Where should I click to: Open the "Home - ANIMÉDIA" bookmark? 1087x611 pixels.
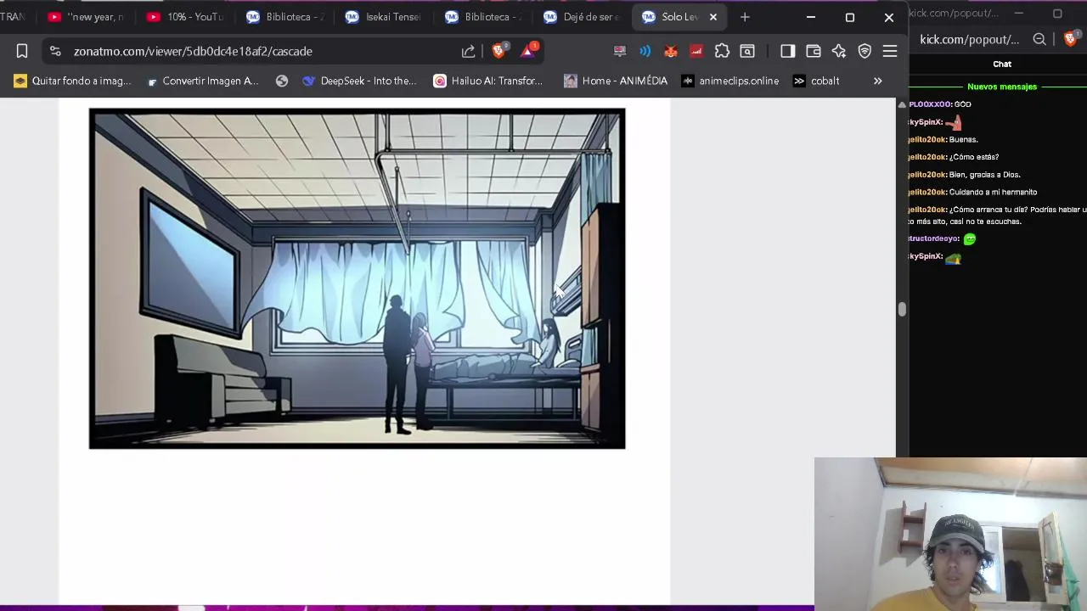pos(628,81)
